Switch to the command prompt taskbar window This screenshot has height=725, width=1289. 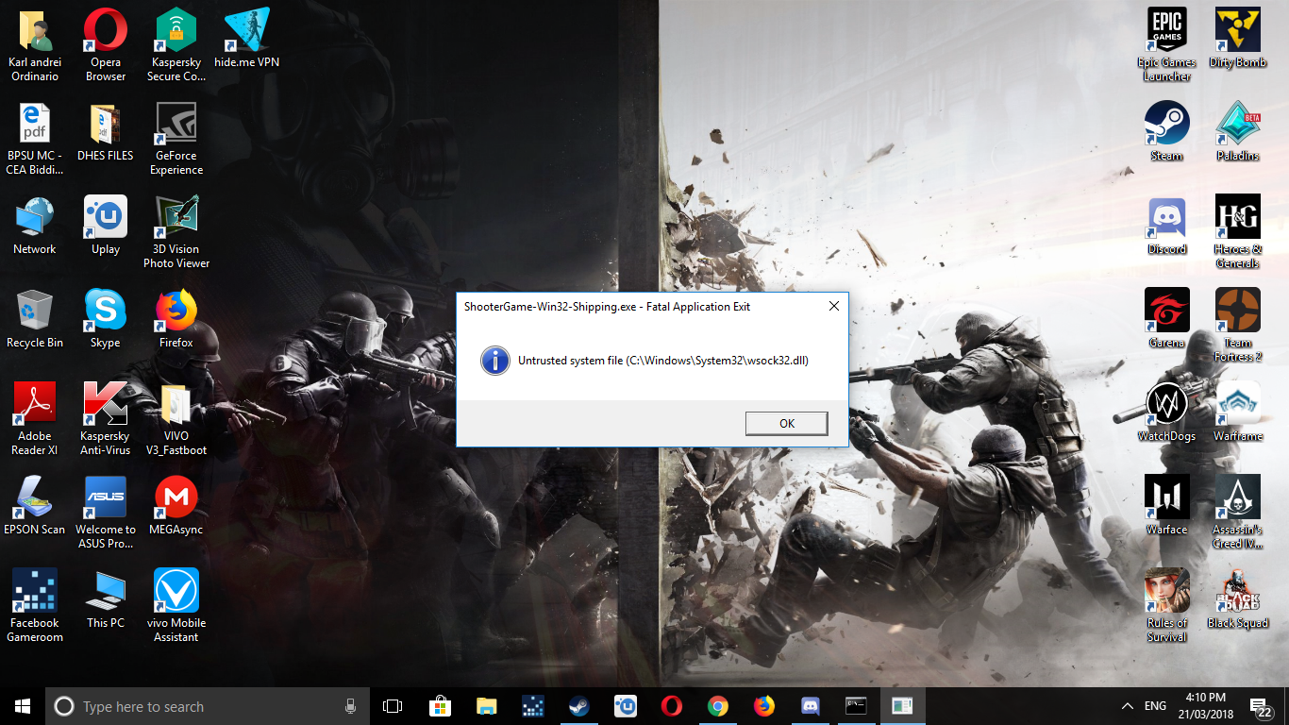[x=856, y=706]
